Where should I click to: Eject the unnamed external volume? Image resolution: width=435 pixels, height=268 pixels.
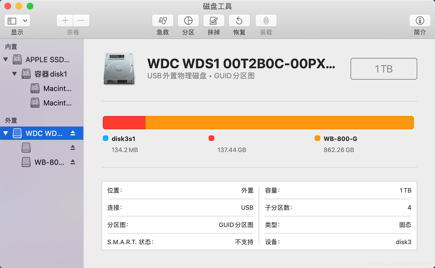pos(73,148)
